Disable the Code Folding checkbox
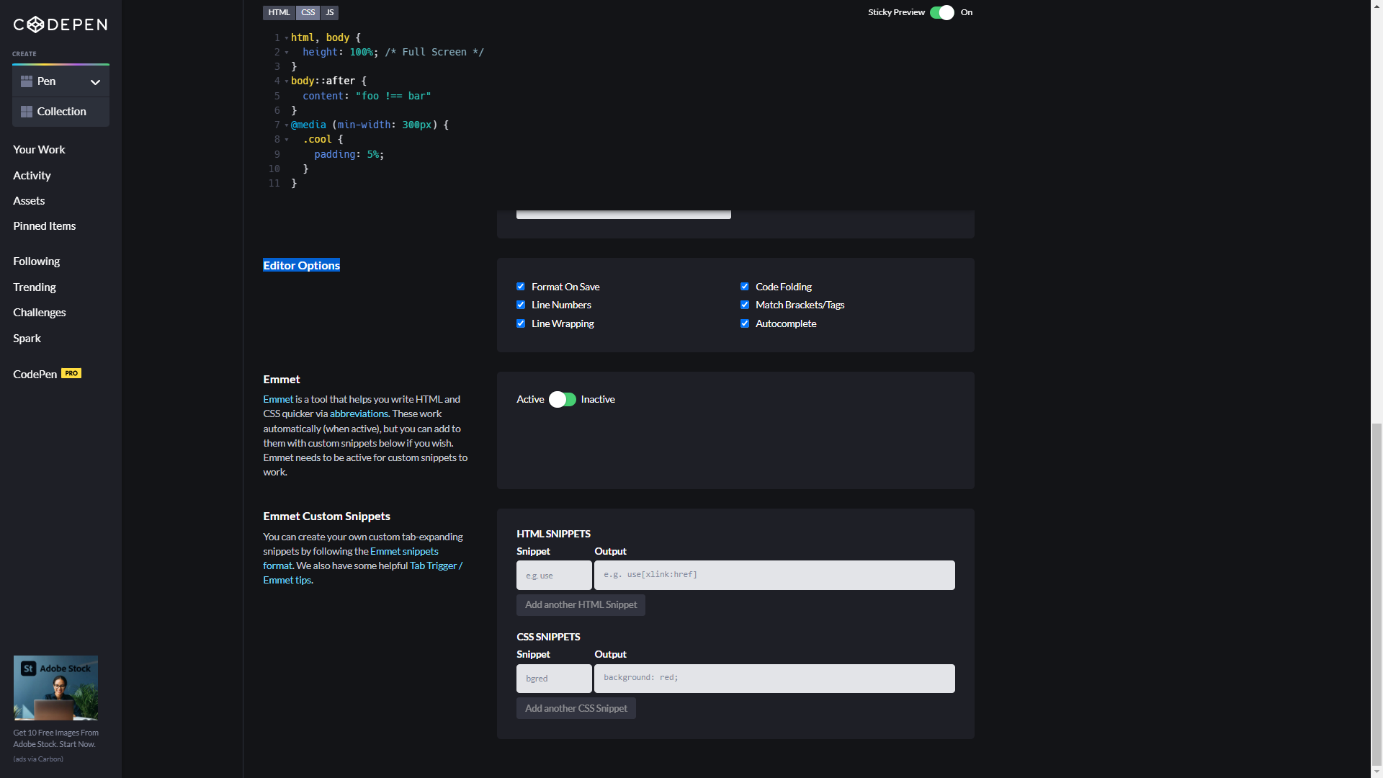 [745, 287]
